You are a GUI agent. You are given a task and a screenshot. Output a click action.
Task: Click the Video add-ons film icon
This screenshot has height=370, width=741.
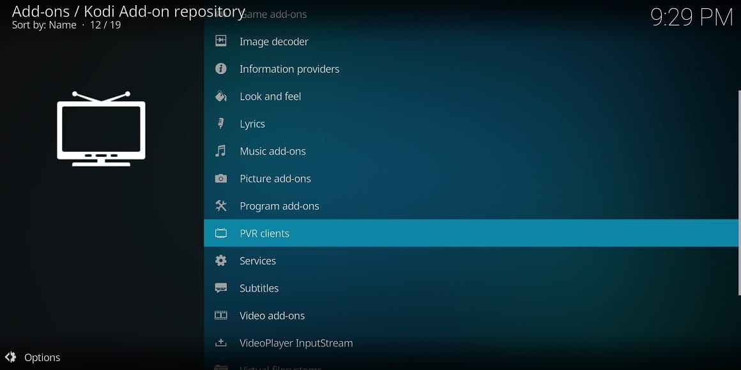pos(221,316)
